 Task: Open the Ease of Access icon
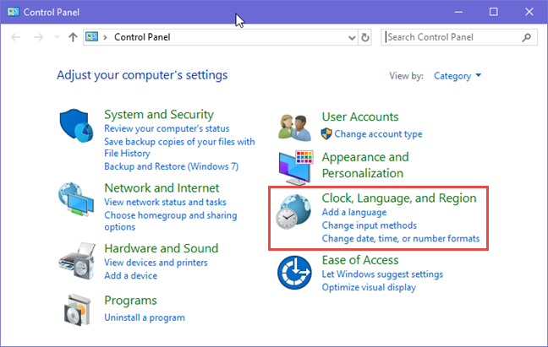pos(294,273)
